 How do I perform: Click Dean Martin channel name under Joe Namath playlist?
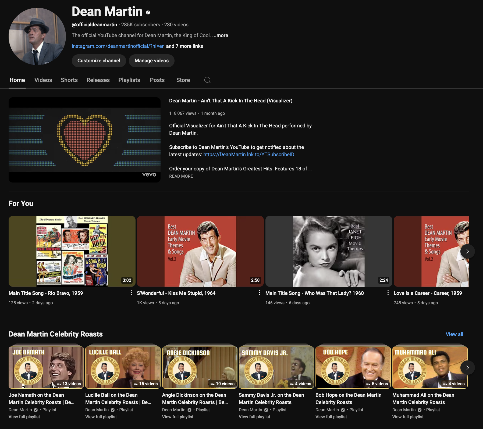20,410
